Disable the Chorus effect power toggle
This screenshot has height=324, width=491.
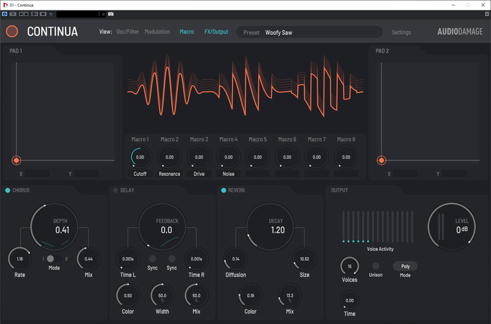[x=7, y=190]
